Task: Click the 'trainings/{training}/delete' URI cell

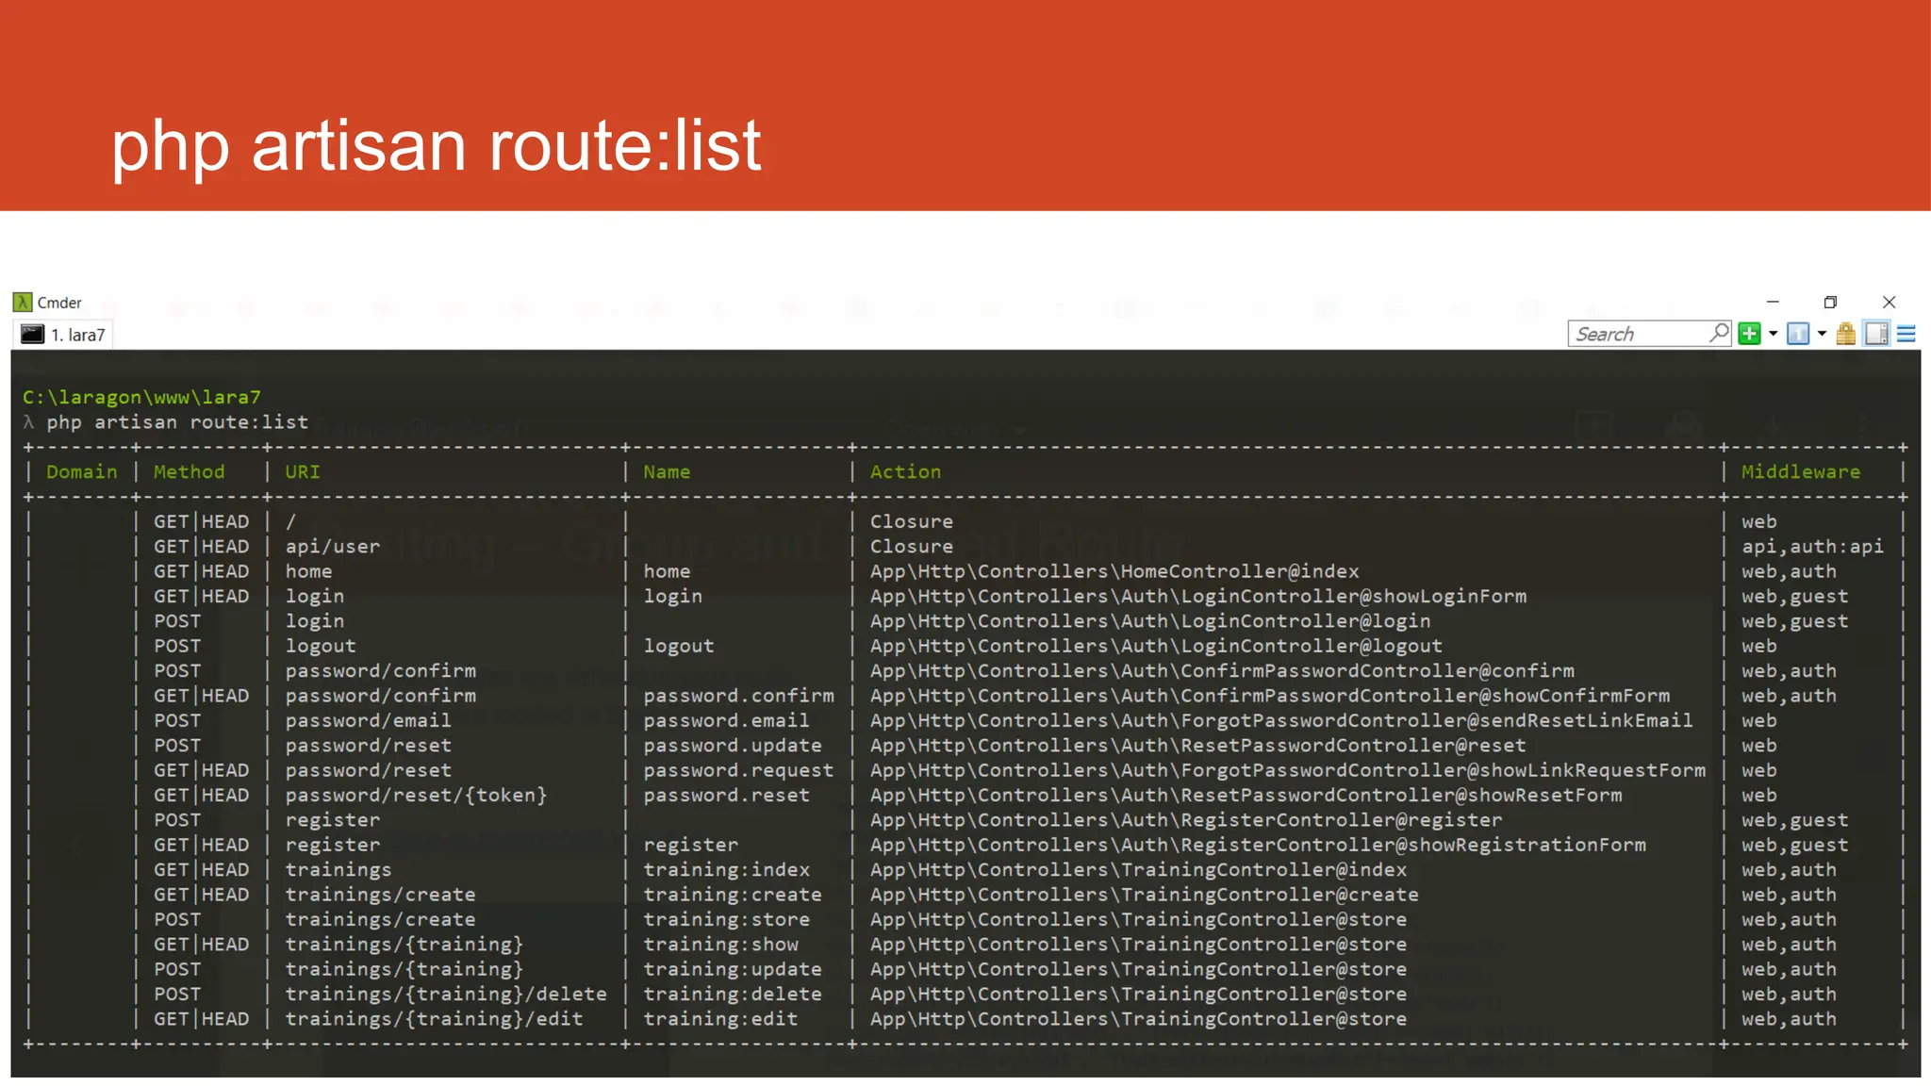Action: tap(446, 994)
